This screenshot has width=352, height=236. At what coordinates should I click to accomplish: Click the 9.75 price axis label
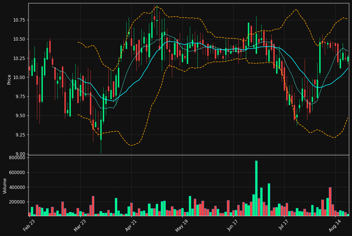tap(20, 96)
